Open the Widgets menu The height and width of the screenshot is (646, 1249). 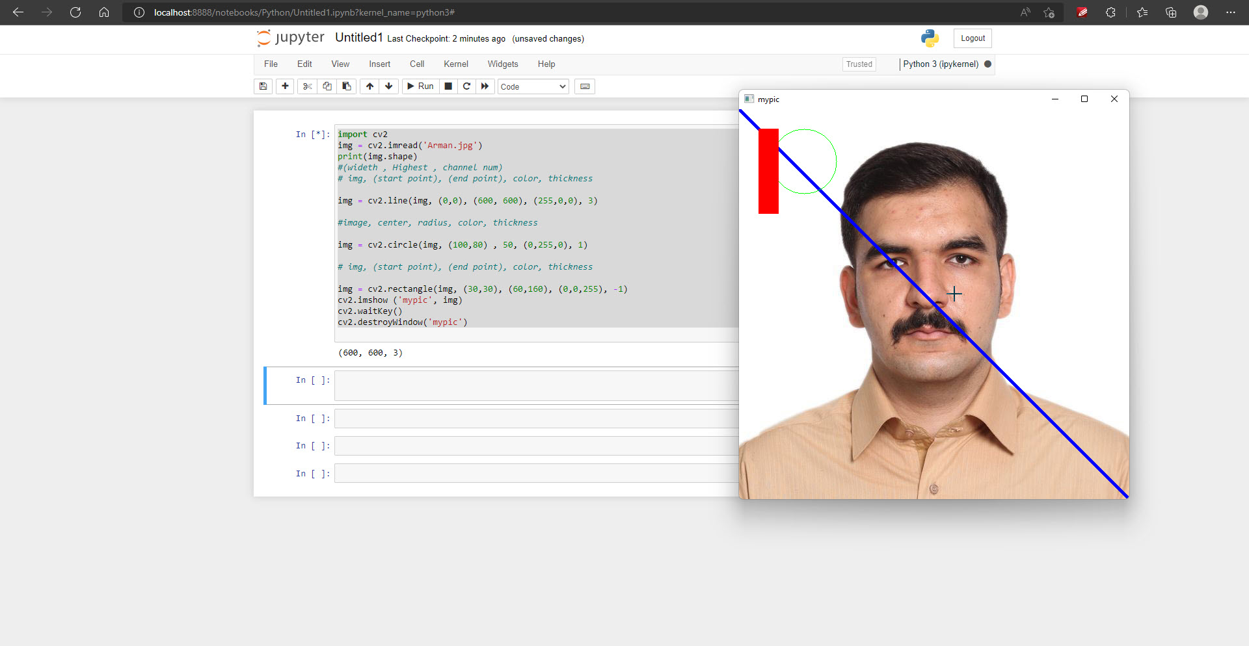502,64
